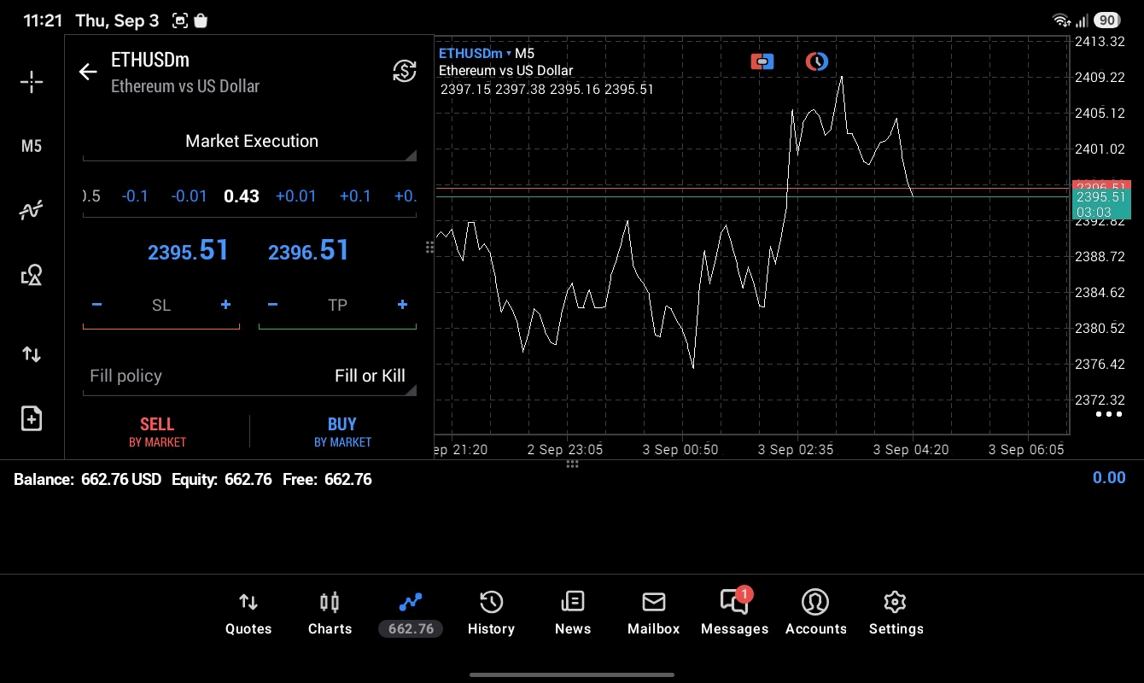The height and width of the screenshot is (683, 1144).
Task: Decrease volume by 0.01
Action: (189, 196)
